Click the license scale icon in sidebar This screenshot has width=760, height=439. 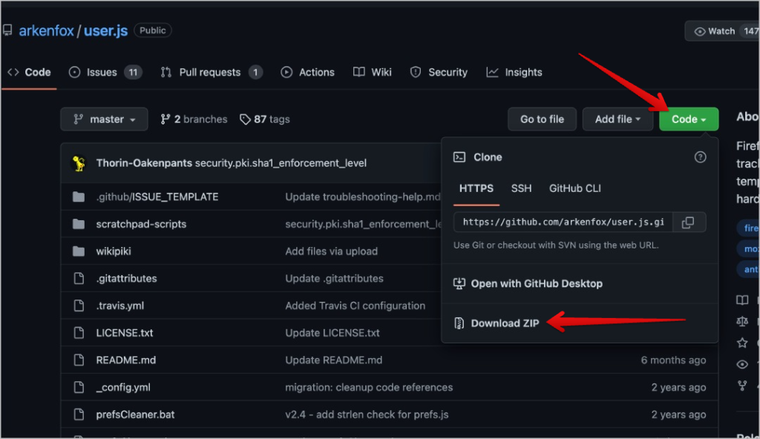coord(742,321)
